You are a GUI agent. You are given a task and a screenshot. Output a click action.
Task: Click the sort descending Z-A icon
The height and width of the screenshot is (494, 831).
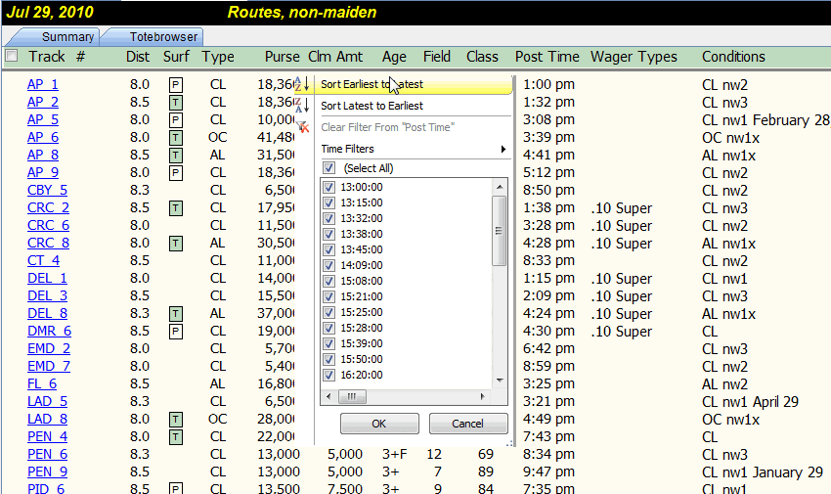click(302, 105)
